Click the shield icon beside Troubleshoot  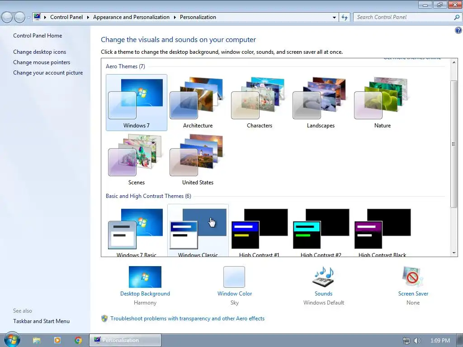click(104, 319)
